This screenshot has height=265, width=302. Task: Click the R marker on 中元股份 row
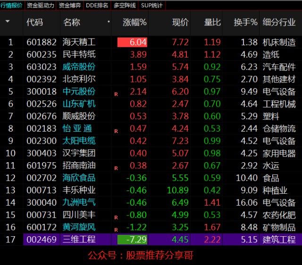click(116, 94)
